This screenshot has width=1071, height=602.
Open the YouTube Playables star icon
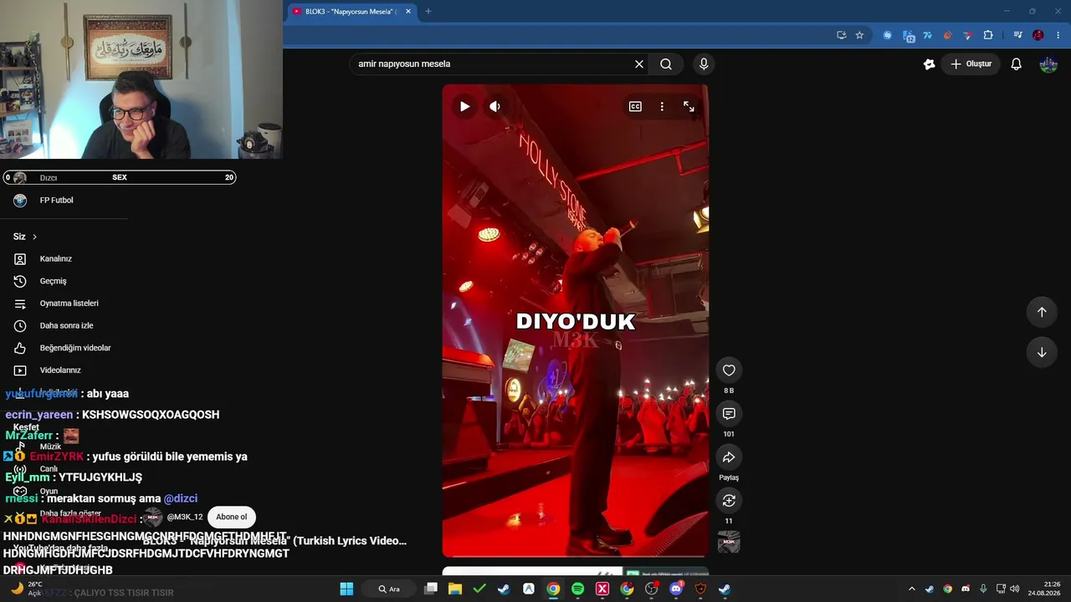[929, 64]
